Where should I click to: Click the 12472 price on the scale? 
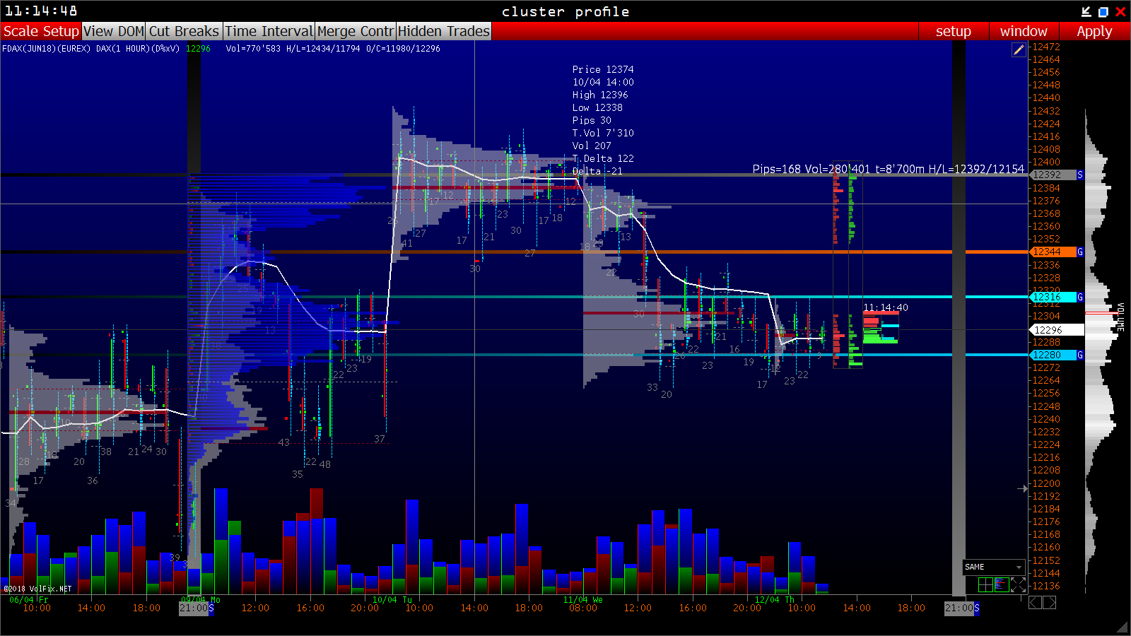(1046, 47)
